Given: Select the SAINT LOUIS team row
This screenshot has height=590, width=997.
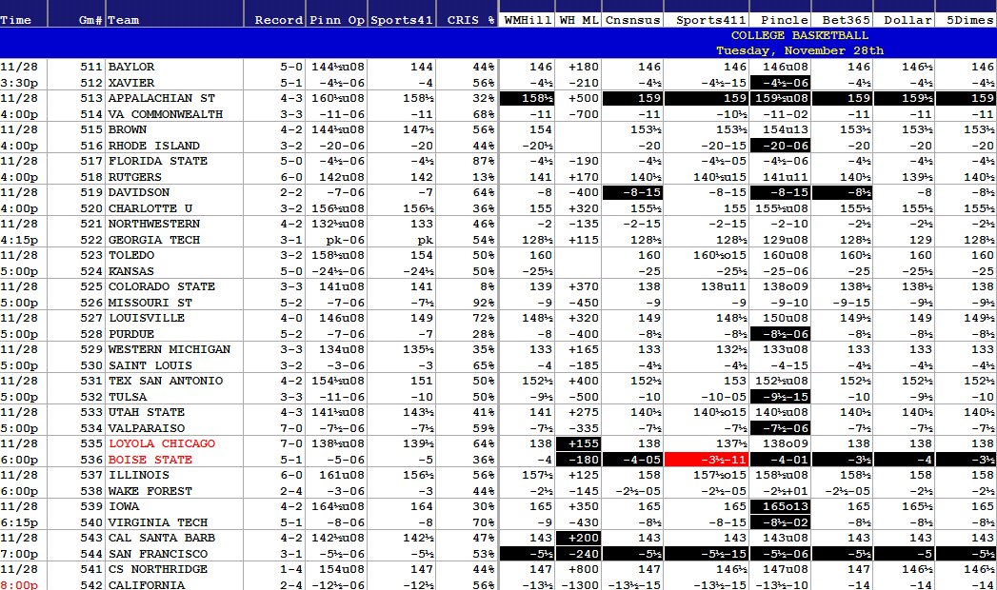Looking at the screenshot, I should click(x=499, y=365).
